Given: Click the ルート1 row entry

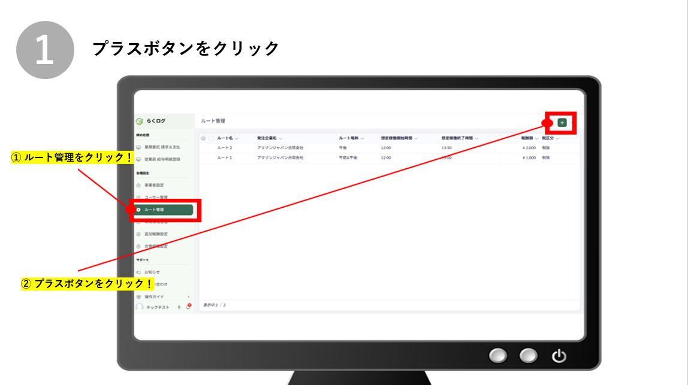Looking at the screenshot, I should (x=224, y=157).
